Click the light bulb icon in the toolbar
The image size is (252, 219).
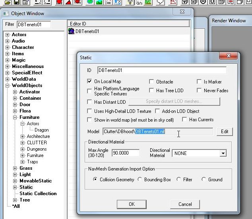tap(130, 2)
